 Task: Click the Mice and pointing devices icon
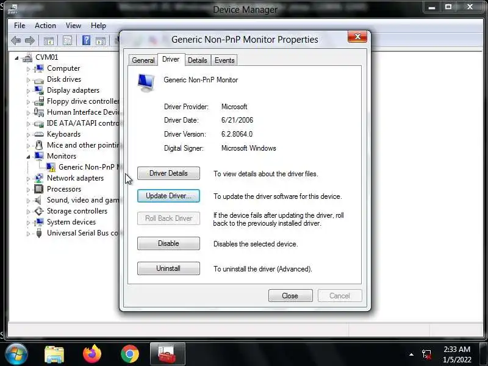pos(39,145)
